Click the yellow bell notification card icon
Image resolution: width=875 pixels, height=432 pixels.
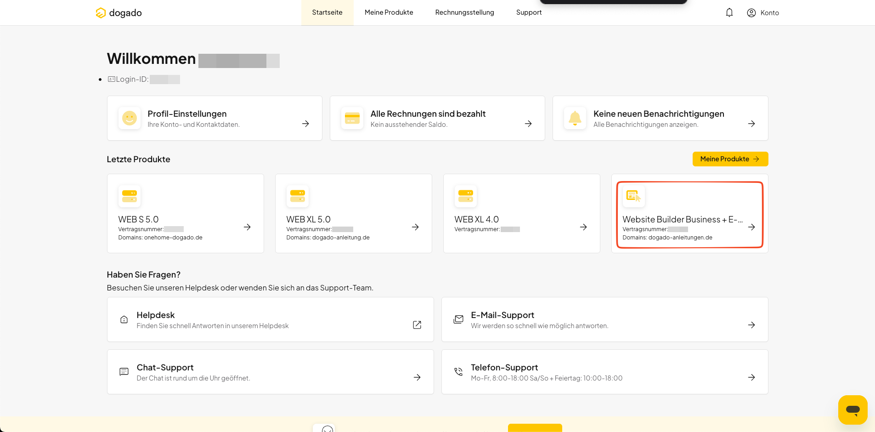tap(575, 118)
